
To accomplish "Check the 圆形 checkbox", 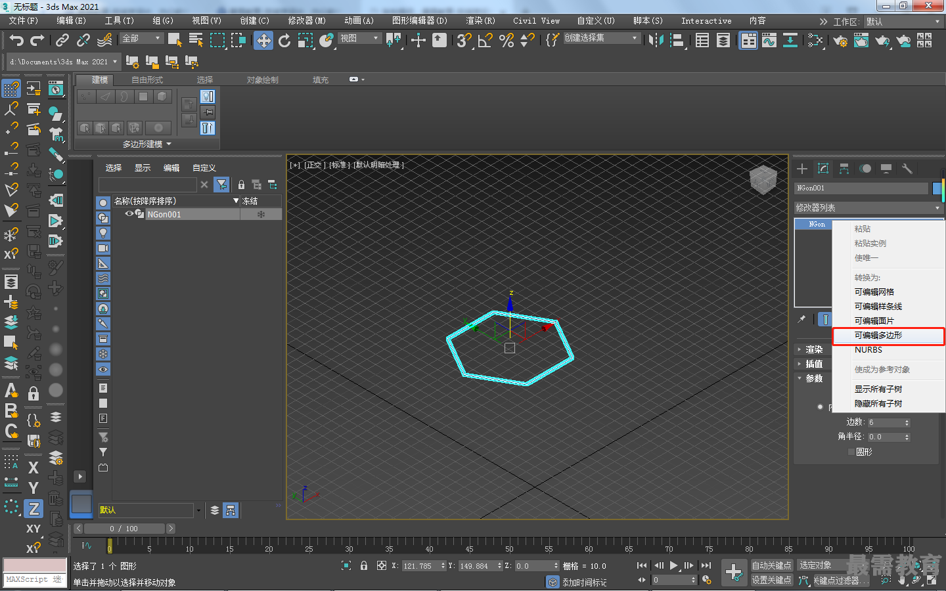I will click(x=851, y=452).
